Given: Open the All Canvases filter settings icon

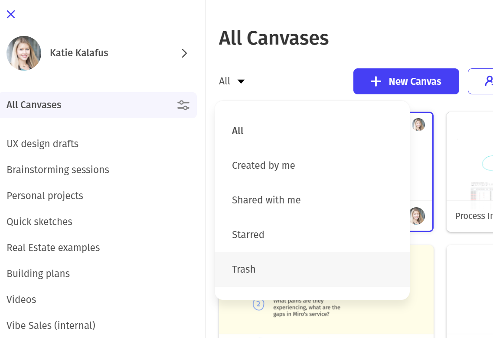Looking at the screenshot, I should click(x=183, y=105).
